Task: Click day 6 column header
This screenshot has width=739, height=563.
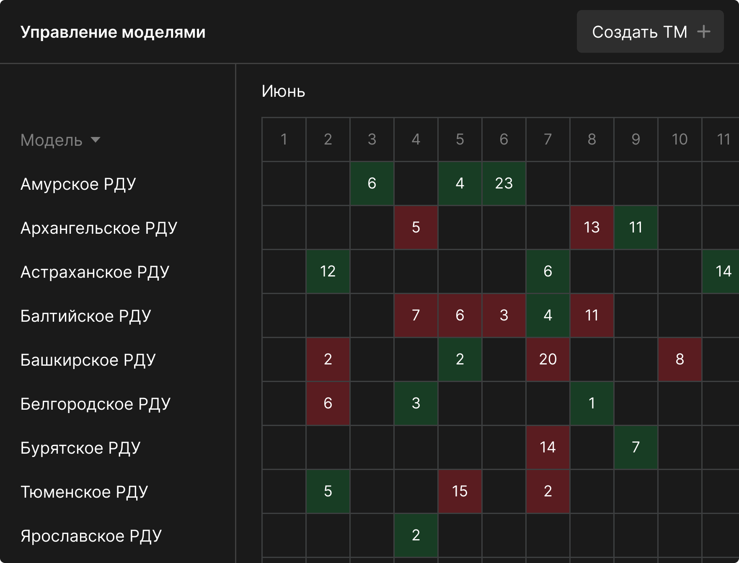Action: point(504,139)
